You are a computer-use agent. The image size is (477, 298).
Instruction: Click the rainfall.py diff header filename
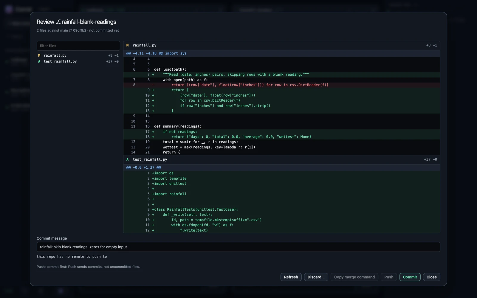tap(145, 45)
